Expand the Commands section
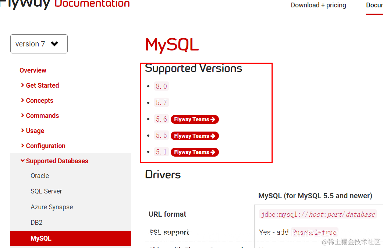This screenshot has width=383, height=248. pyautogui.click(x=40, y=116)
